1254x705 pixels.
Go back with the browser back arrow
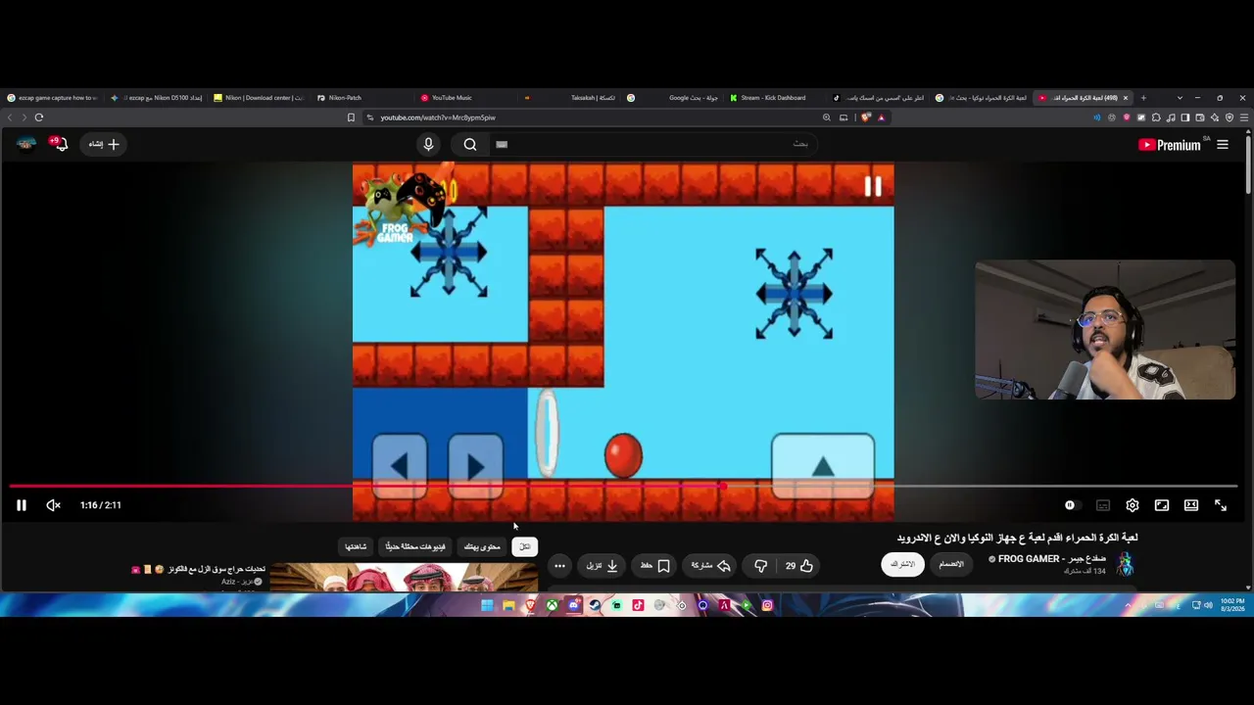[10, 117]
